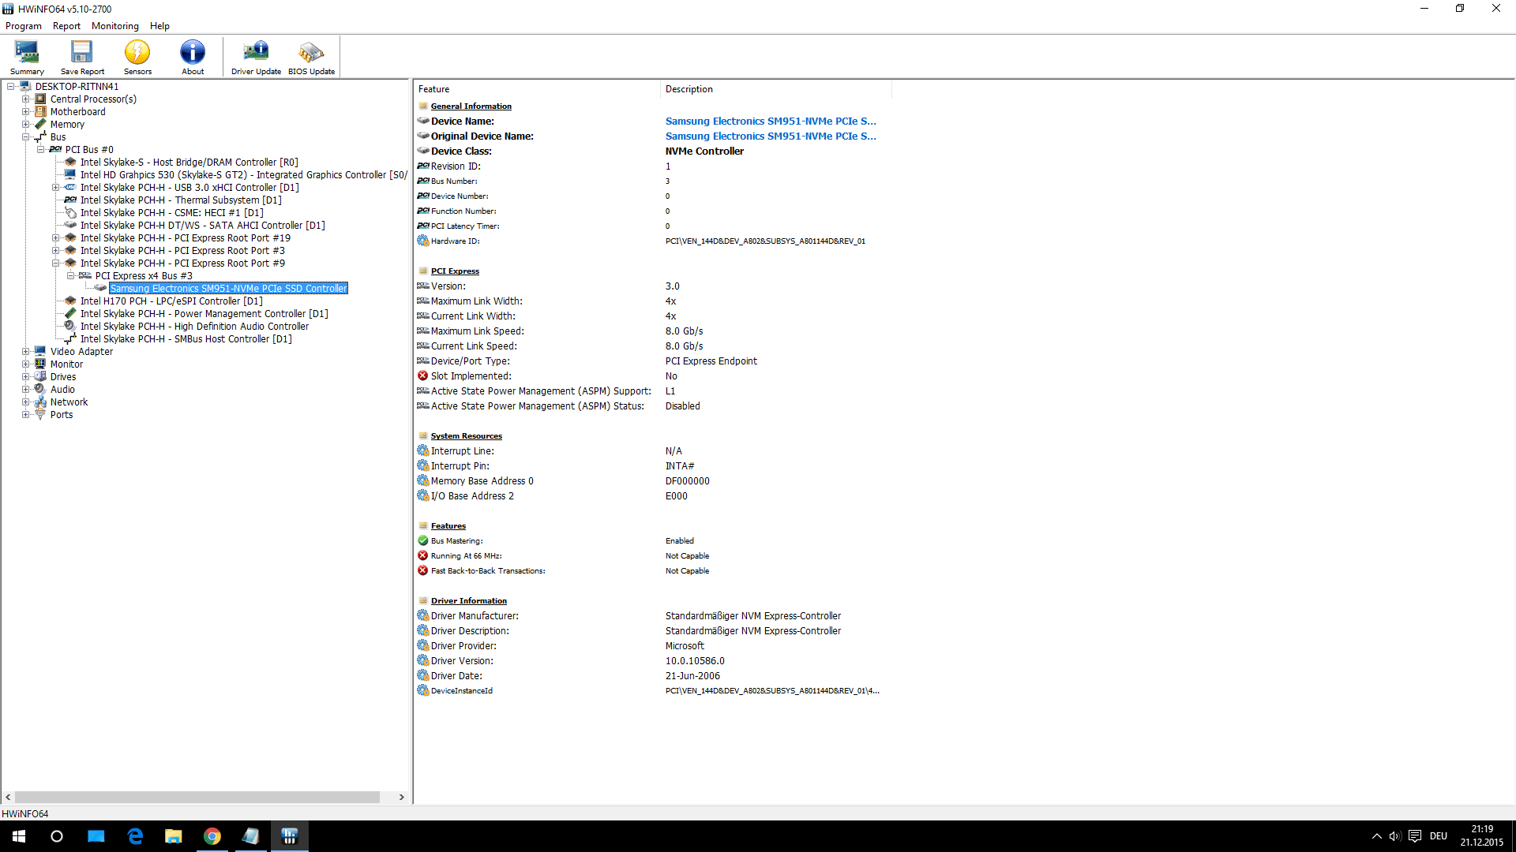Open the Program menu
The height and width of the screenshot is (852, 1516).
(x=24, y=26)
